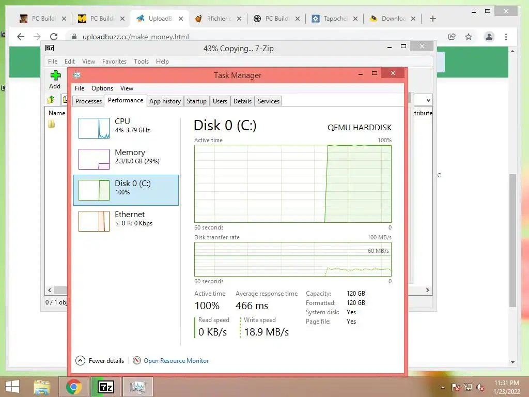Click 7-Zip horizontal scrollbar right arrow

(427, 291)
